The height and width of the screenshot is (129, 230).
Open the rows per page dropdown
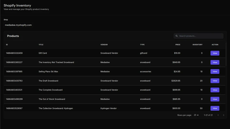click(196, 115)
